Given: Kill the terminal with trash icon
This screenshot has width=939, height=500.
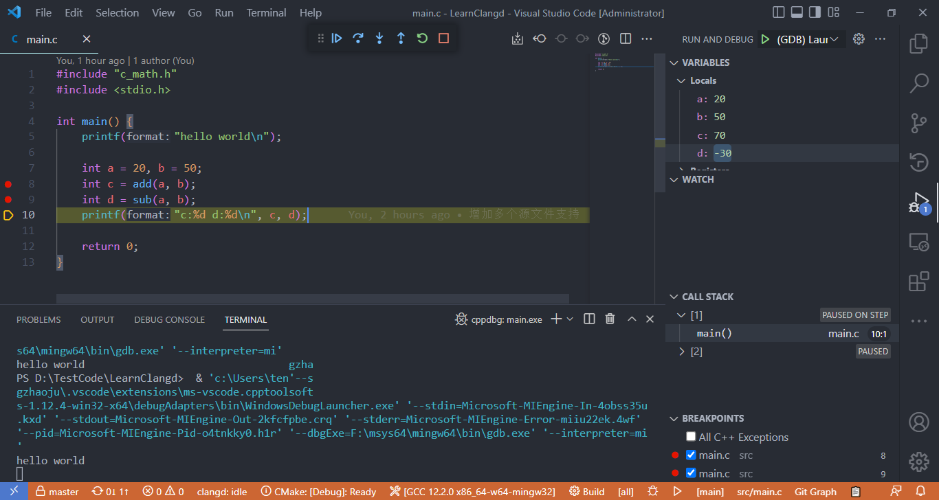Looking at the screenshot, I should pyautogui.click(x=610, y=319).
